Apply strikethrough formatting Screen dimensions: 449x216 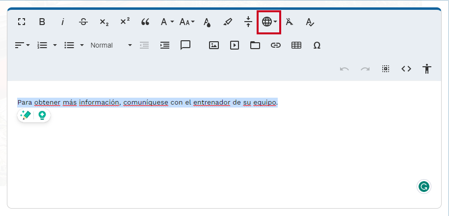tap(83, 22)
